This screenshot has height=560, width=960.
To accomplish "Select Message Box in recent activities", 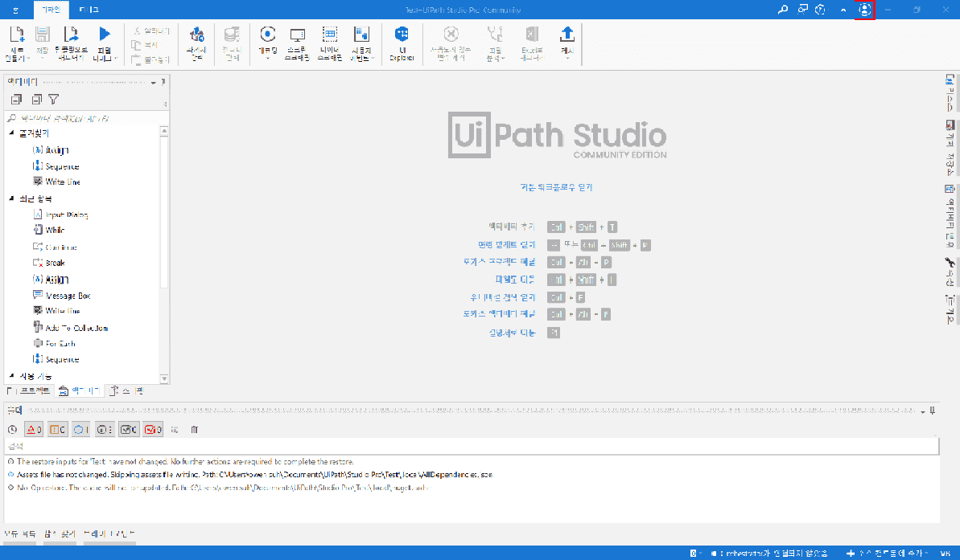I will 68,296.
